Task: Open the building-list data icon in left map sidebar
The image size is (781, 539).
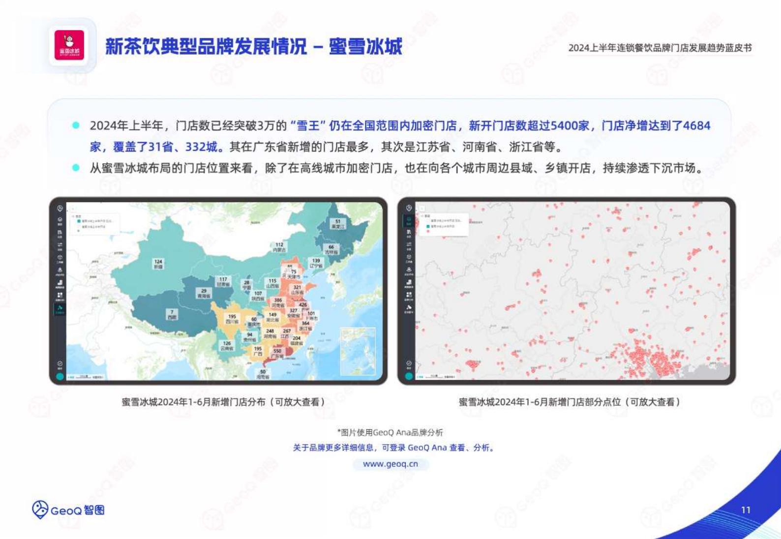Action: click(x=60, y=233)
